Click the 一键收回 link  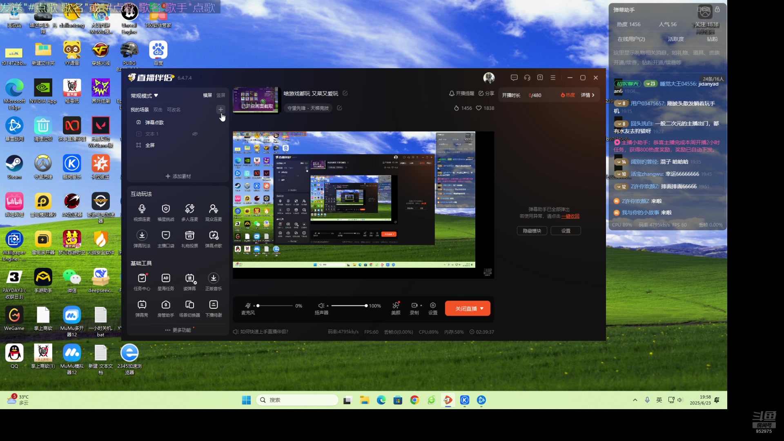pyautogui.click(x=570, y=216)
